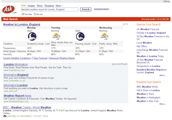This screenshot has height=120, width=172.
Task: Click Monday night temperature 10ºC cell
Action: [29, 48]
